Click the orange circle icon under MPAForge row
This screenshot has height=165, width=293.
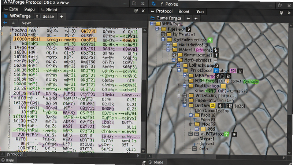(x=227, y=81)
